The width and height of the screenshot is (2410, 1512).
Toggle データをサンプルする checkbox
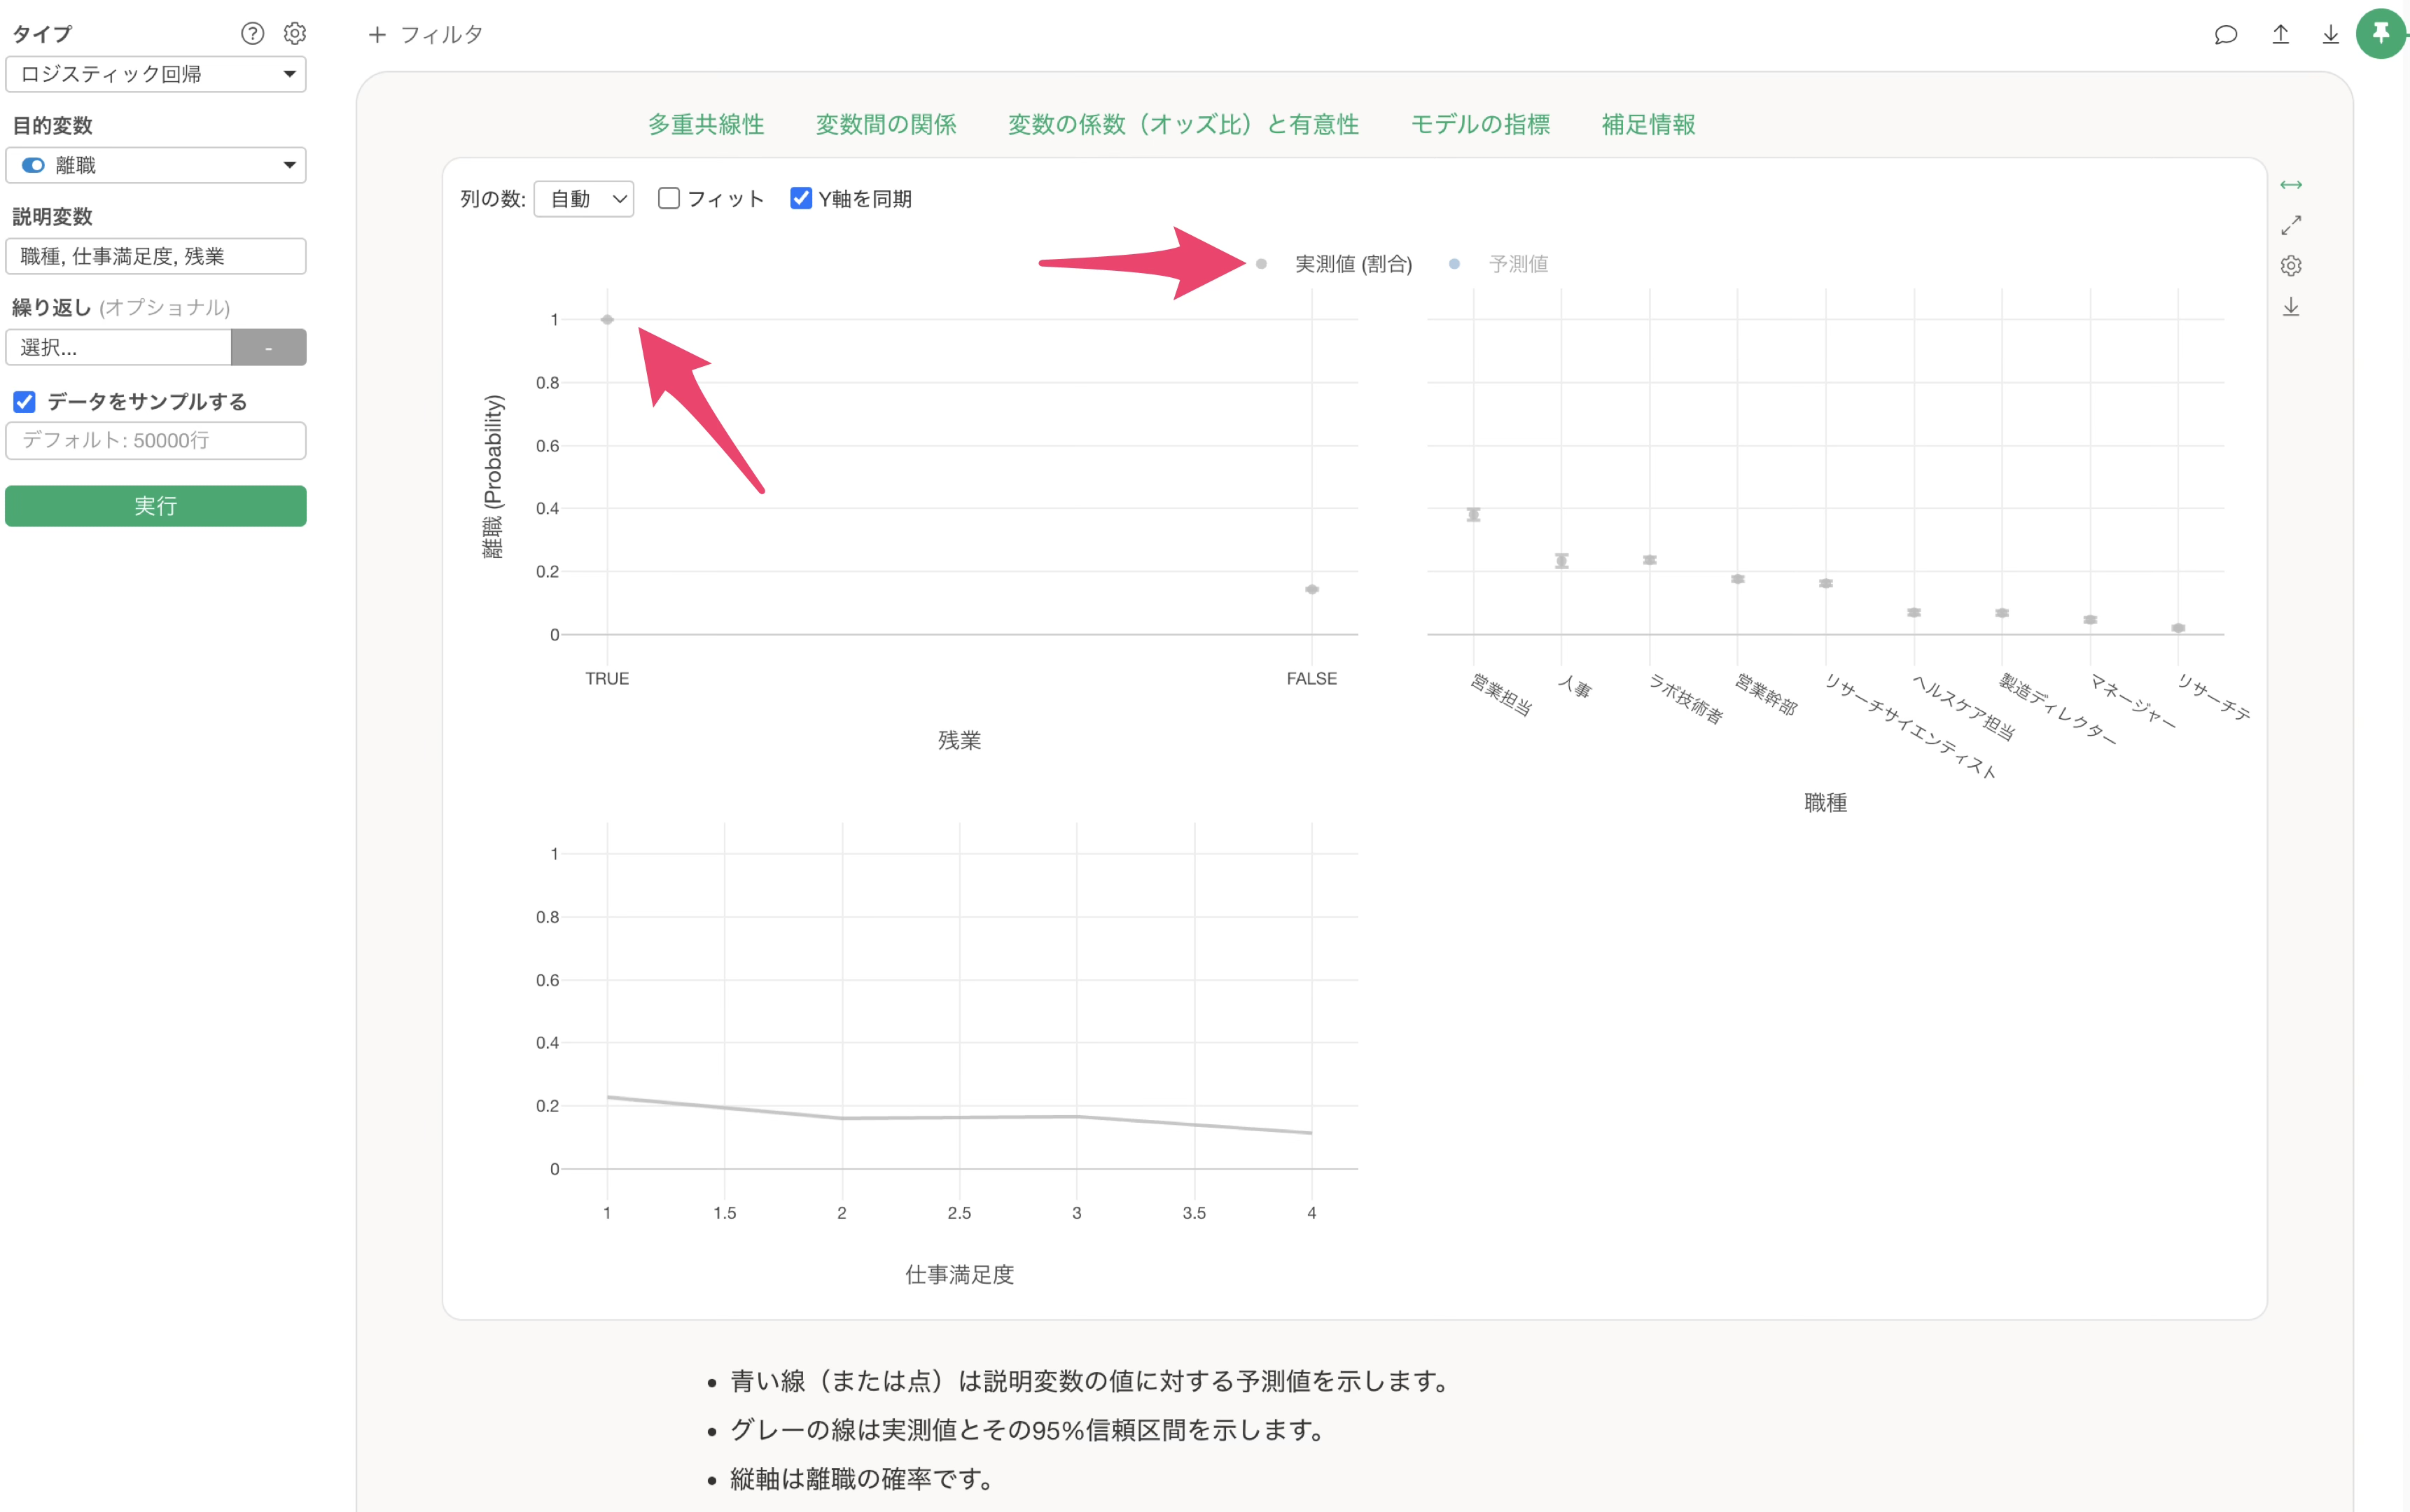point(25,402)
